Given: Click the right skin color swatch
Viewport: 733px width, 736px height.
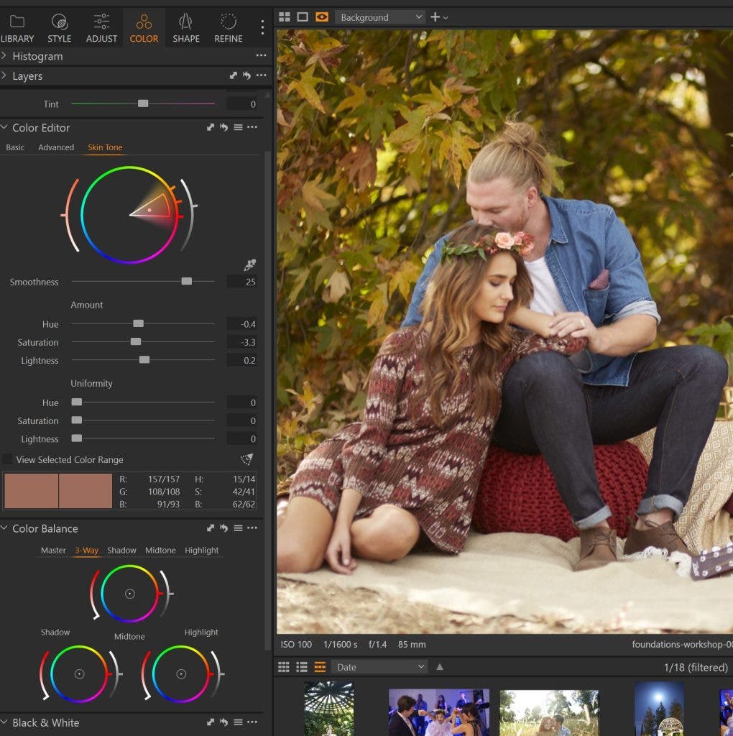Looking at the screenshot, I should click(x=86, y=491).
